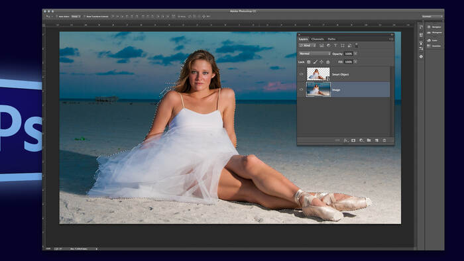464x261 pixels.
Task: Filter layers by shape layers icon
Action: pyautogui.click(x=343, y=46)
